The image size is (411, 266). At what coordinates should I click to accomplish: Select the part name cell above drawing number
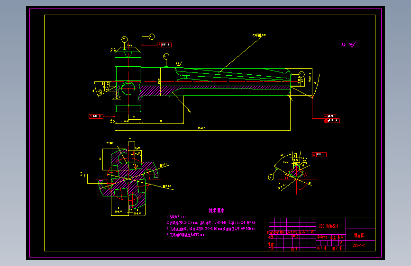360,235
